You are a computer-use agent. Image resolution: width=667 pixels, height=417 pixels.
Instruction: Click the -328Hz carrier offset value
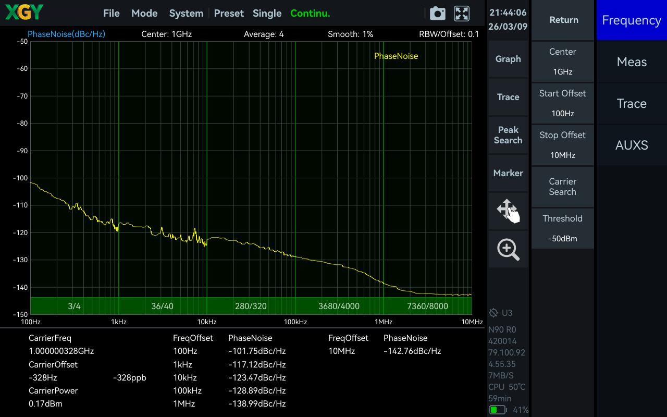[43, 377]
